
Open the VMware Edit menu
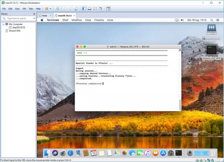click(10, 9)
